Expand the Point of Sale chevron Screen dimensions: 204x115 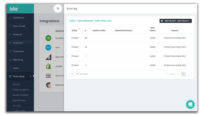click(x=30, y=26)
